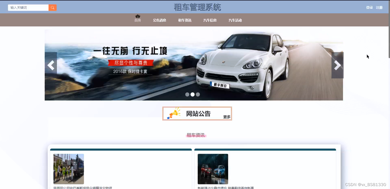Focus the 输入关键词 search field

tap(28, 8)
